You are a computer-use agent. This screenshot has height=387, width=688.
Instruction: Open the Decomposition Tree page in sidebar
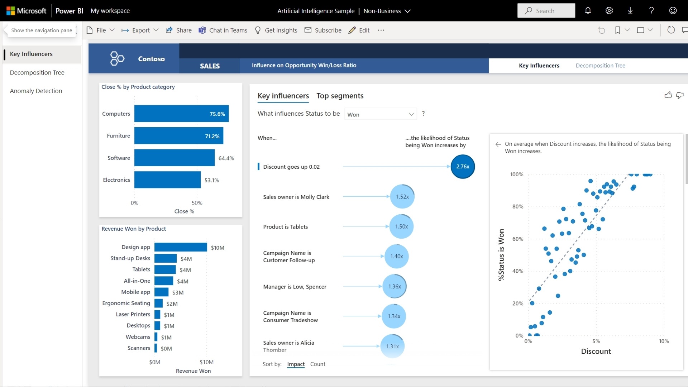tap(37, 72)
